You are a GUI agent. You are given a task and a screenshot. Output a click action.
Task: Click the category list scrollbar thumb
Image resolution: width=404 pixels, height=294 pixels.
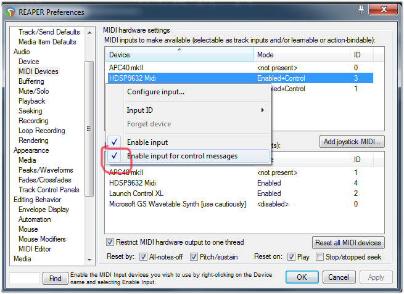tap(89, 128)
